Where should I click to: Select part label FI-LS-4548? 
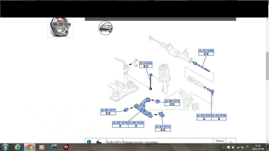click(146, 63)
